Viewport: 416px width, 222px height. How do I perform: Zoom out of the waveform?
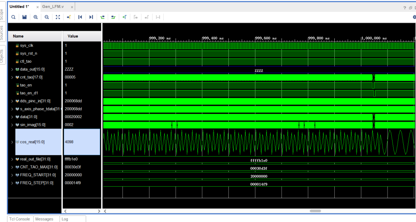point(47,17)
